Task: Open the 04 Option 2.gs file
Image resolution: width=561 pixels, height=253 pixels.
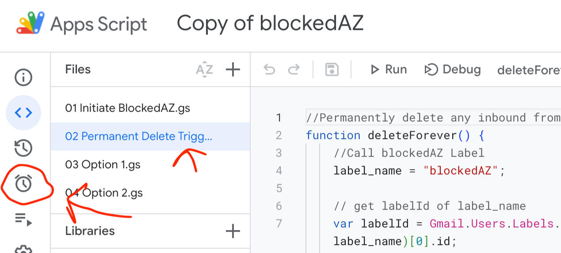Action: point(104,193)
